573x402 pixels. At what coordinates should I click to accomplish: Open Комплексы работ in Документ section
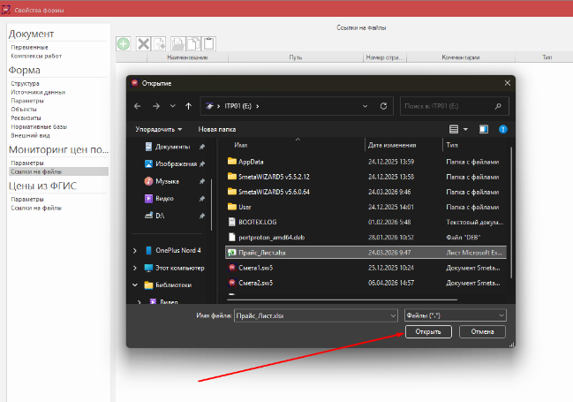[x=34, y=56]
